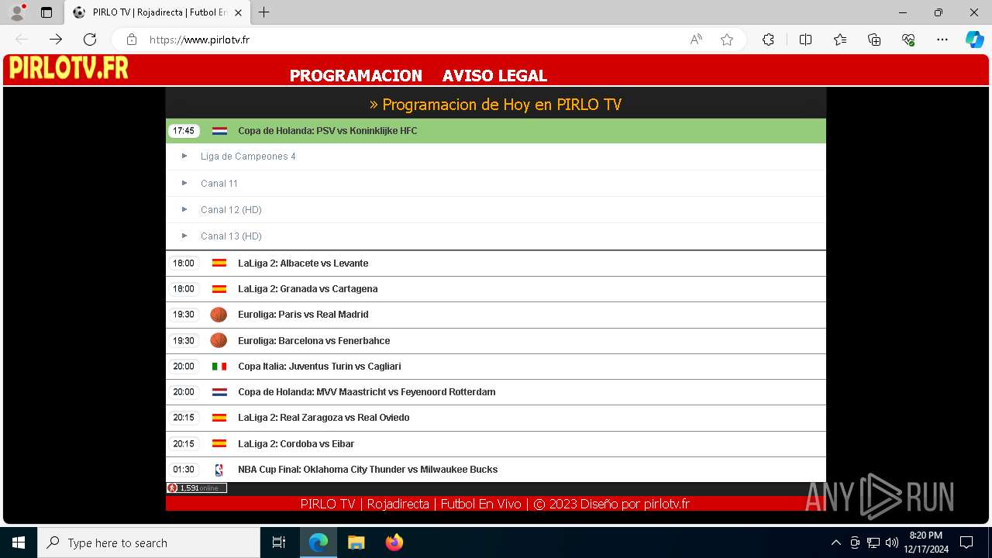The image size is (992, 558).
Task: Click play arrow beside Canal 13 (HD)
Action: pyautogui.click(x=184, y=236)
